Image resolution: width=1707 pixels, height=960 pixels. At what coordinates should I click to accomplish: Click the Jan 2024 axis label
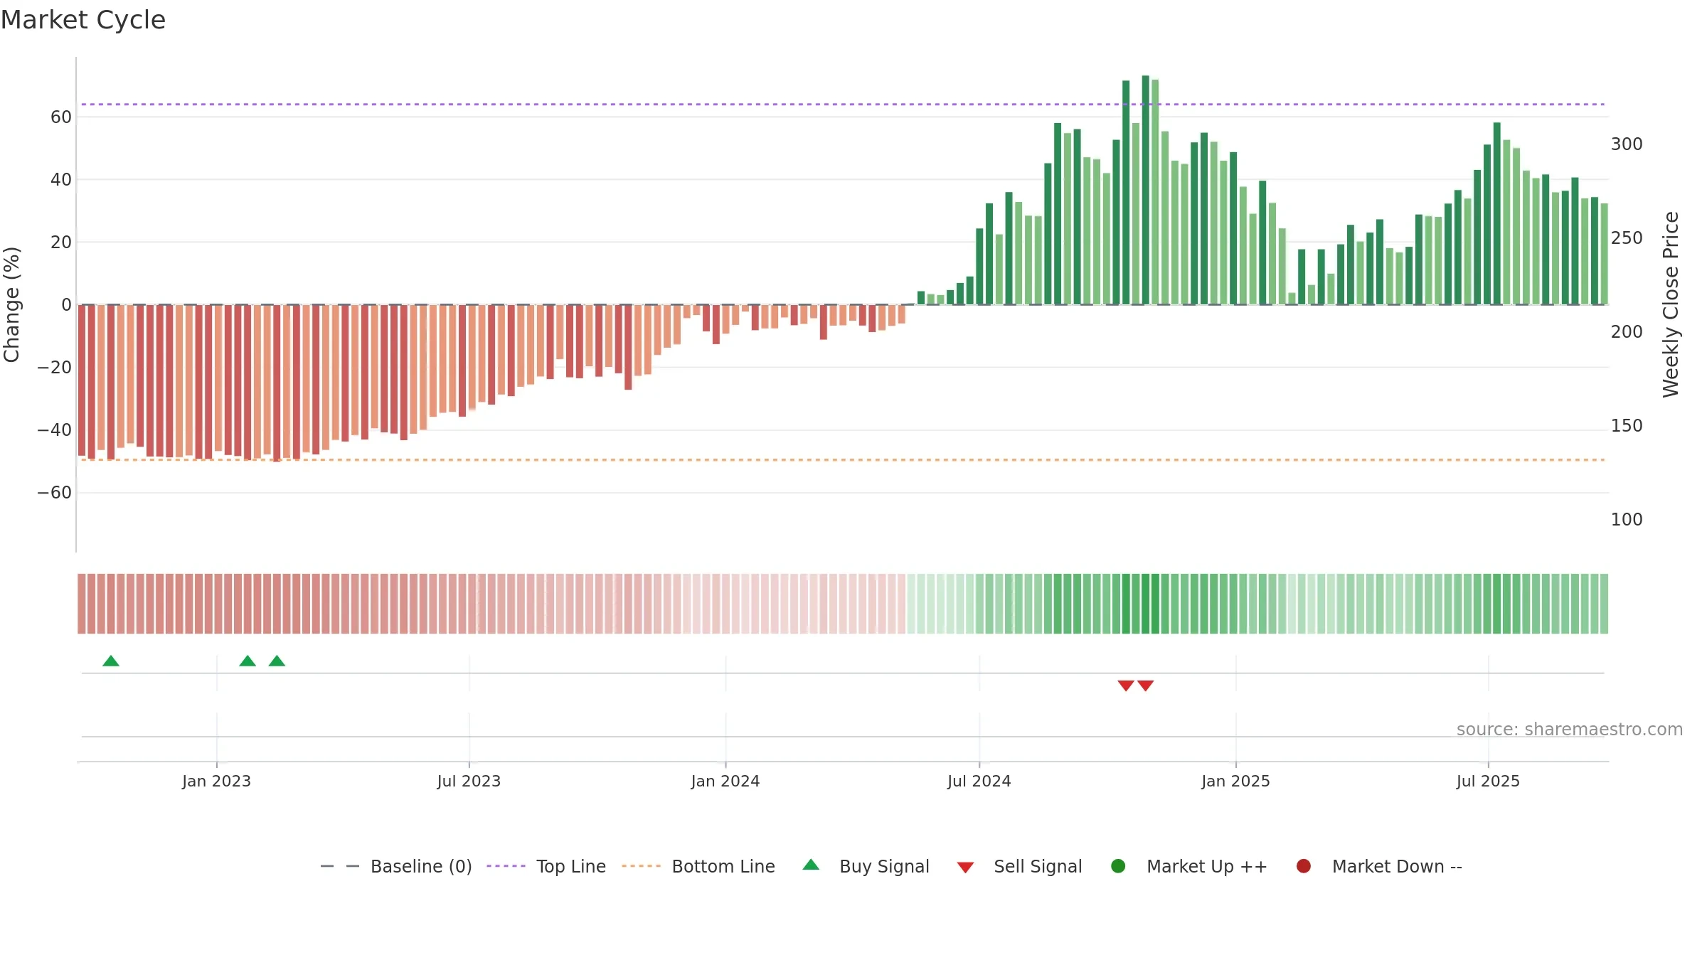coord(725,782)
